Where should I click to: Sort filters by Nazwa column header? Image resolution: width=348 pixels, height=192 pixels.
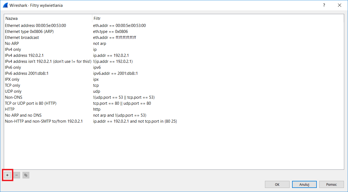(x=48, y=18)
